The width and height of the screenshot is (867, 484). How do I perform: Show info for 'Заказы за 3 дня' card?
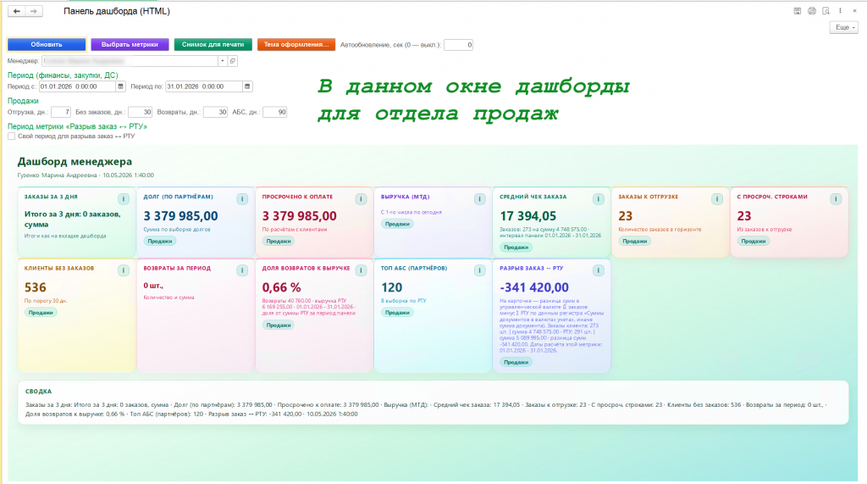click(124, 199)
